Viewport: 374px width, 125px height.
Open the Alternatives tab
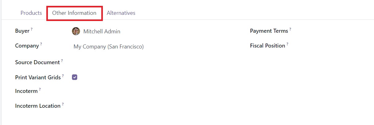point(121,13)
